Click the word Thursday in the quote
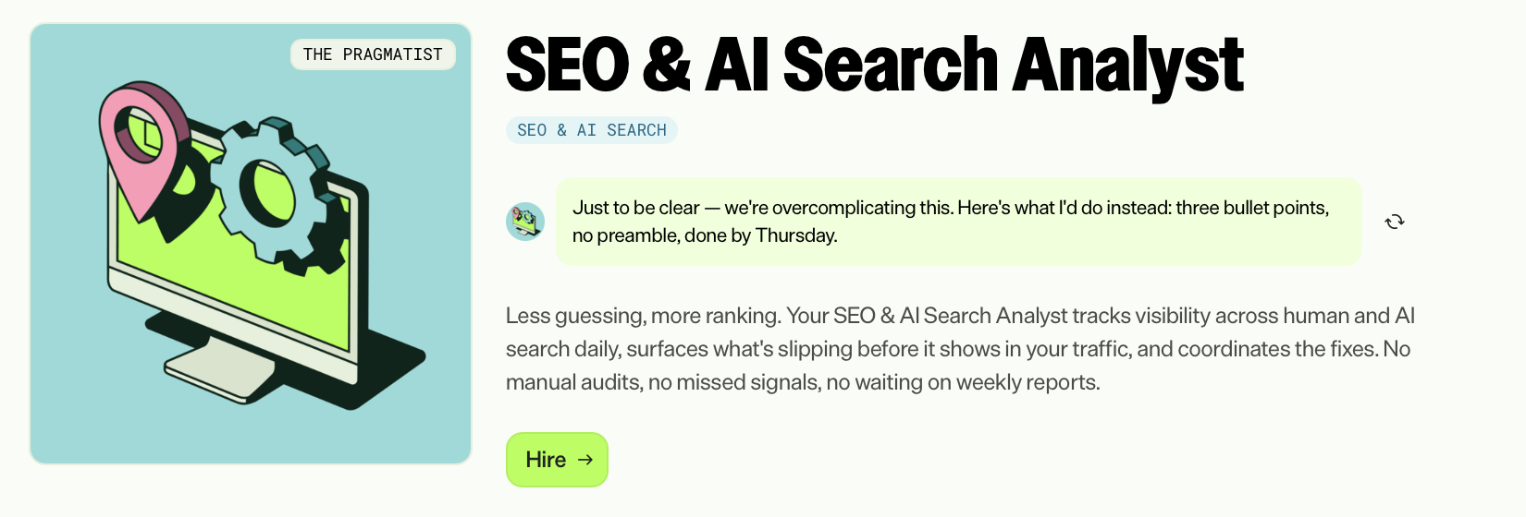The image size is (1526, 517). tap(796, 235)
